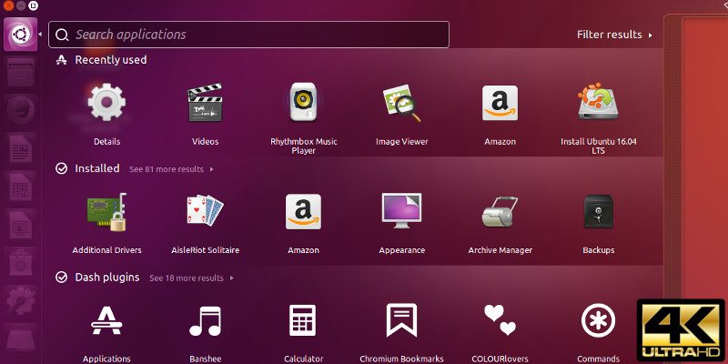The width and height of the screenshot is (728, 364).
Task: Collapse the Recently used section header
Action: pos(101,60)
